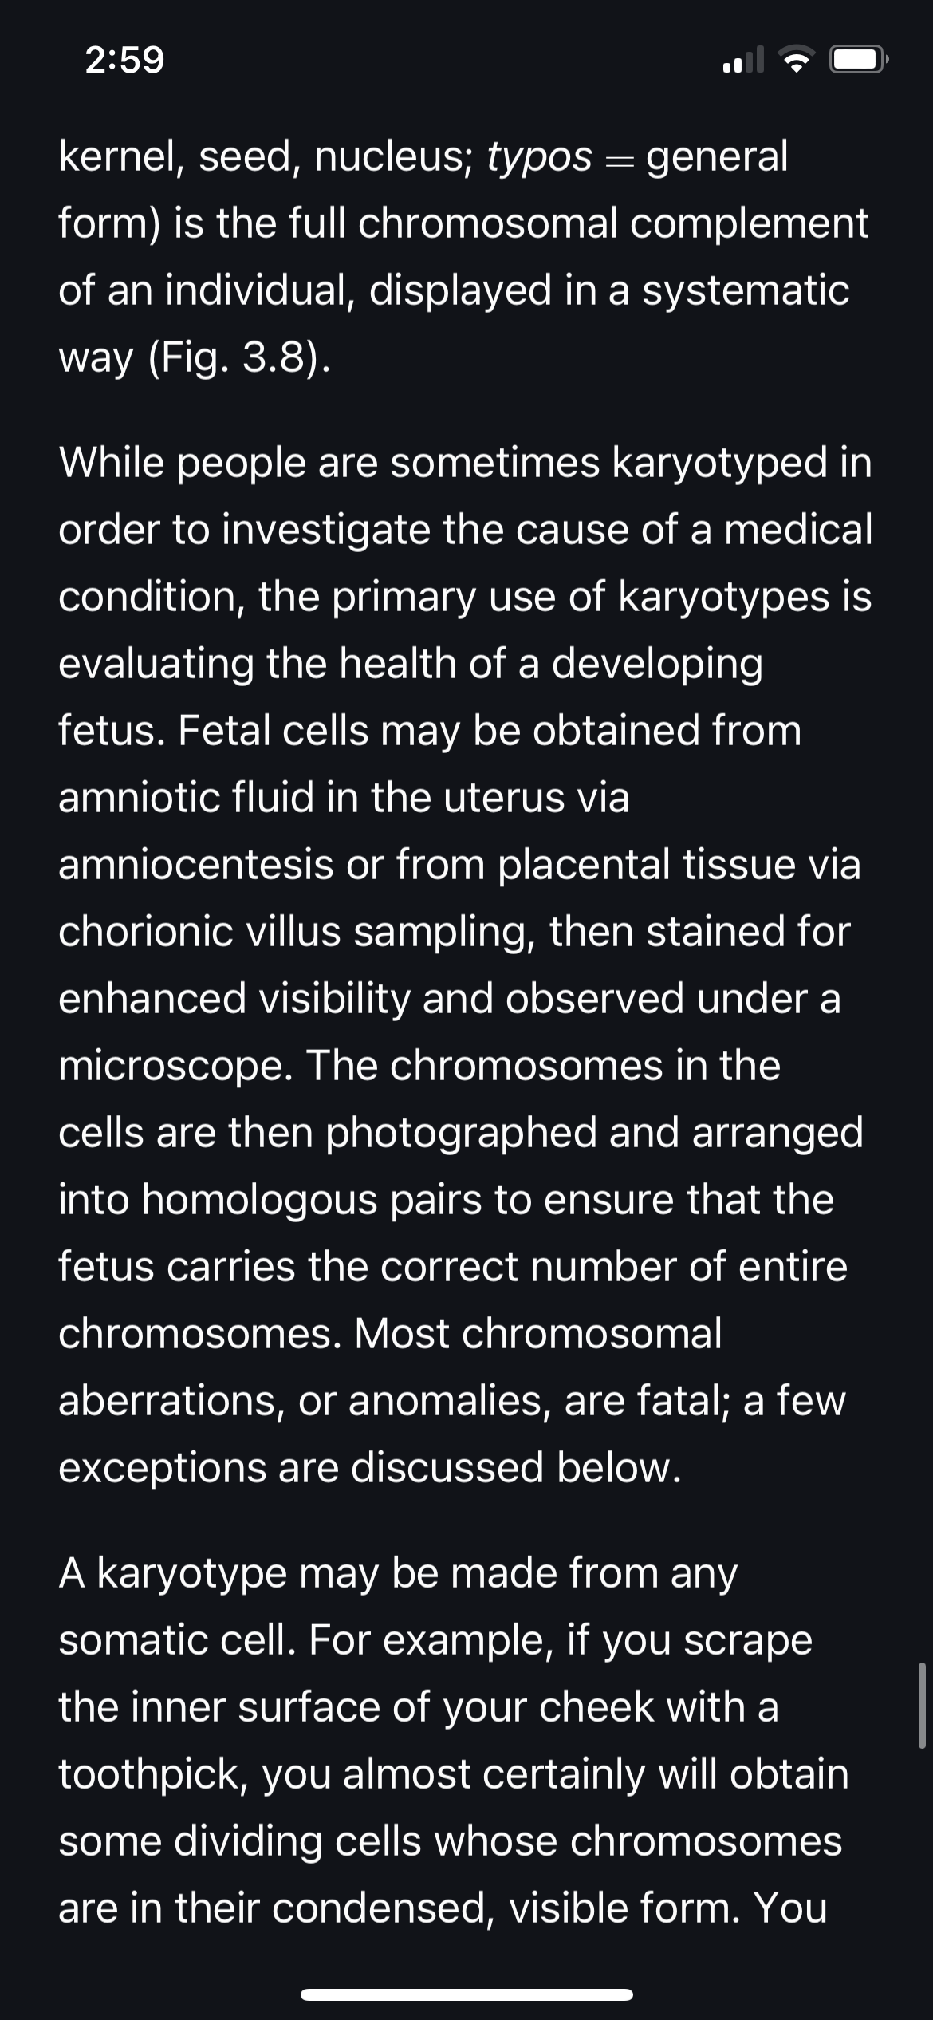This screenshot has width=933, height=2020.
Task: Tap the Fig. 3.8 reference
Action: (238, 357)
